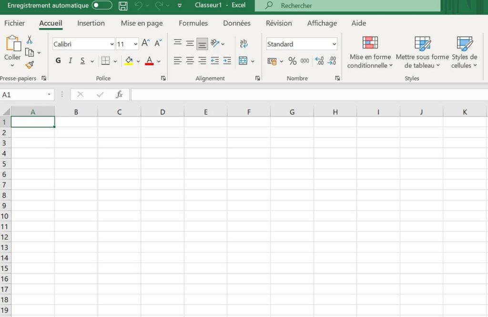This screenshot has height=317, width=488.
Task: Open the Fichier menu
Action: (x=14, y=23)
